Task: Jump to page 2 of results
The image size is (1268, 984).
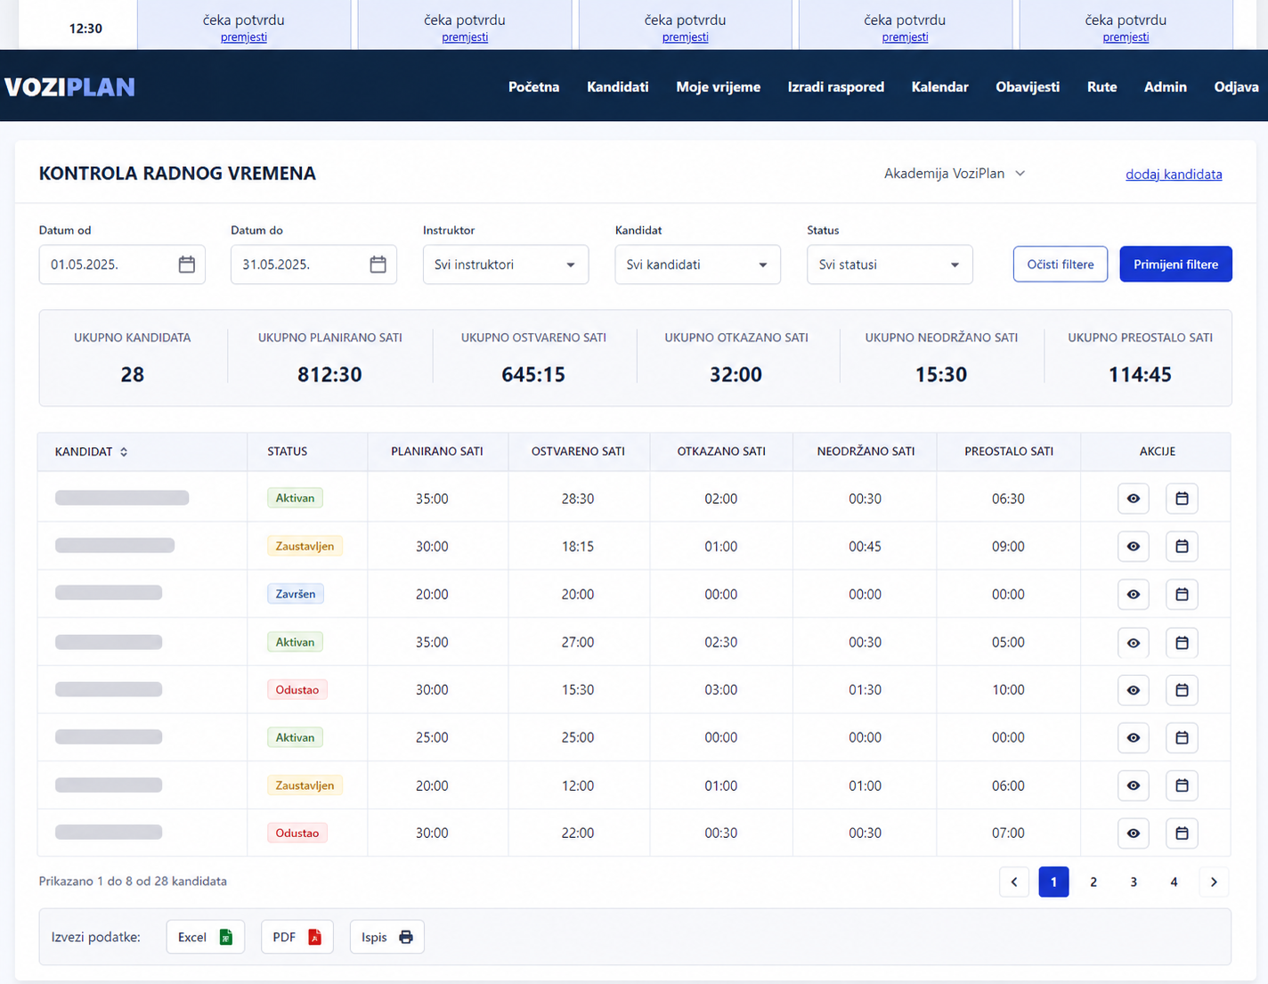Action: (1093, 882)
